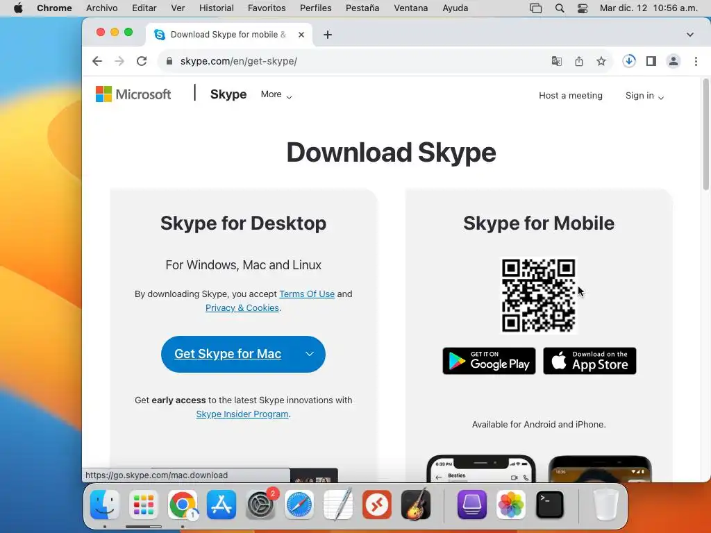Share this page via the share icon
Image resolution: width=711 pixels, height=533 pixels.
pyautogui.click(x=579, y=61)
